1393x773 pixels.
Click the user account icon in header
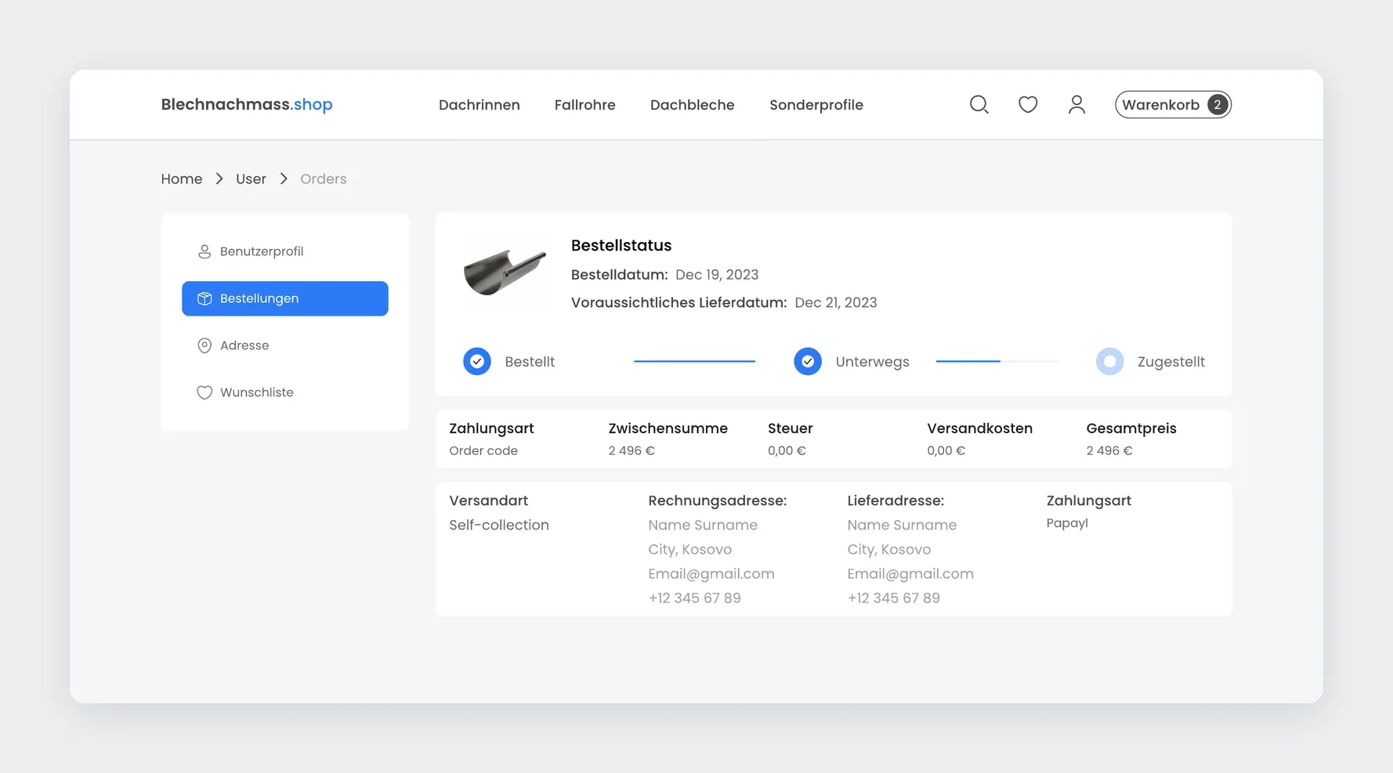(x=1076, y=105)
